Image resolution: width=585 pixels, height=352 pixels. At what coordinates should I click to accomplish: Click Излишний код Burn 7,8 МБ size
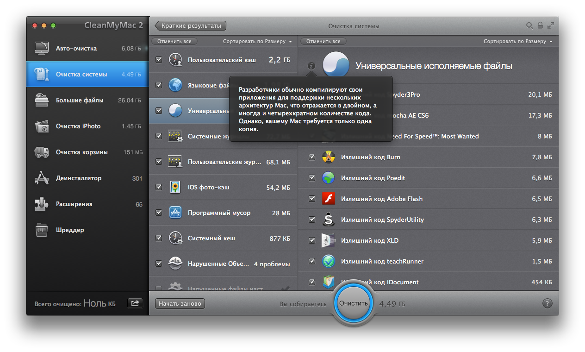coord(542,157)
